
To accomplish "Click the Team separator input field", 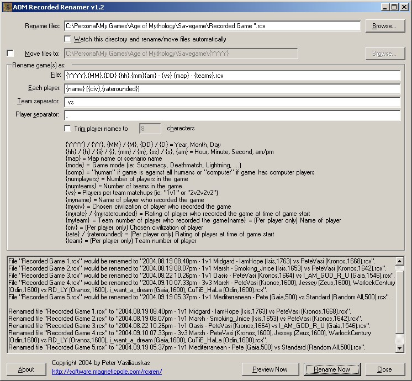I will tap(233, 102).
